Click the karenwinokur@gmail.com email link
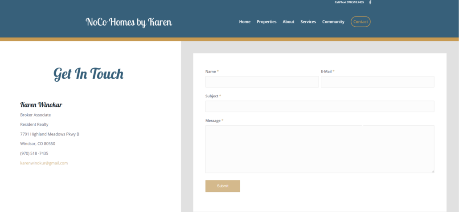Viewport: 459px width, 212px height. click(x=44, y=163)
